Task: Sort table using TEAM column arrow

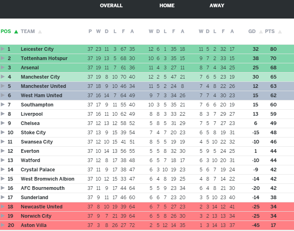Action: click(40, 31)
